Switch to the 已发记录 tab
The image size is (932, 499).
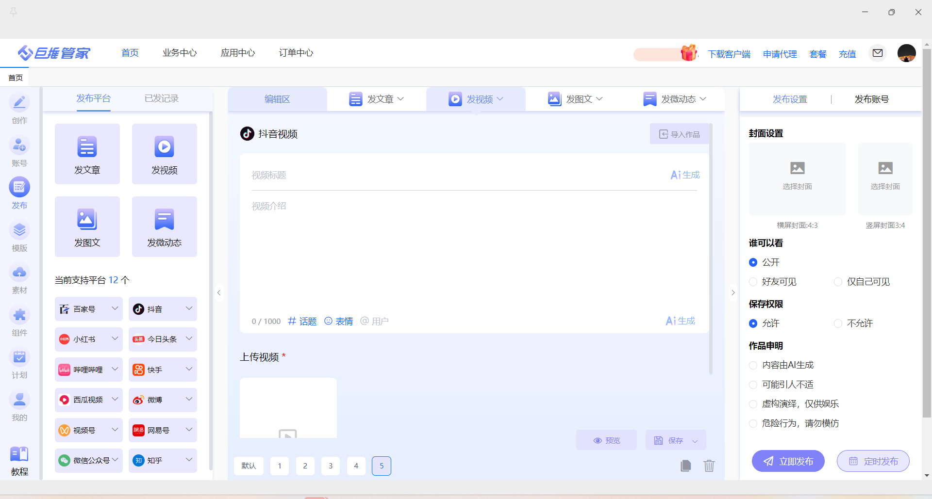point(161,98)
